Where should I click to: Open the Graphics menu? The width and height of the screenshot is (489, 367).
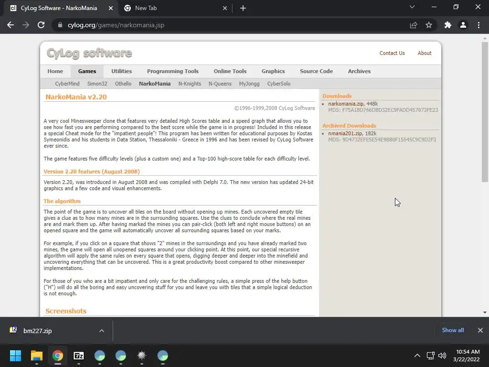[x=273, y=71]
